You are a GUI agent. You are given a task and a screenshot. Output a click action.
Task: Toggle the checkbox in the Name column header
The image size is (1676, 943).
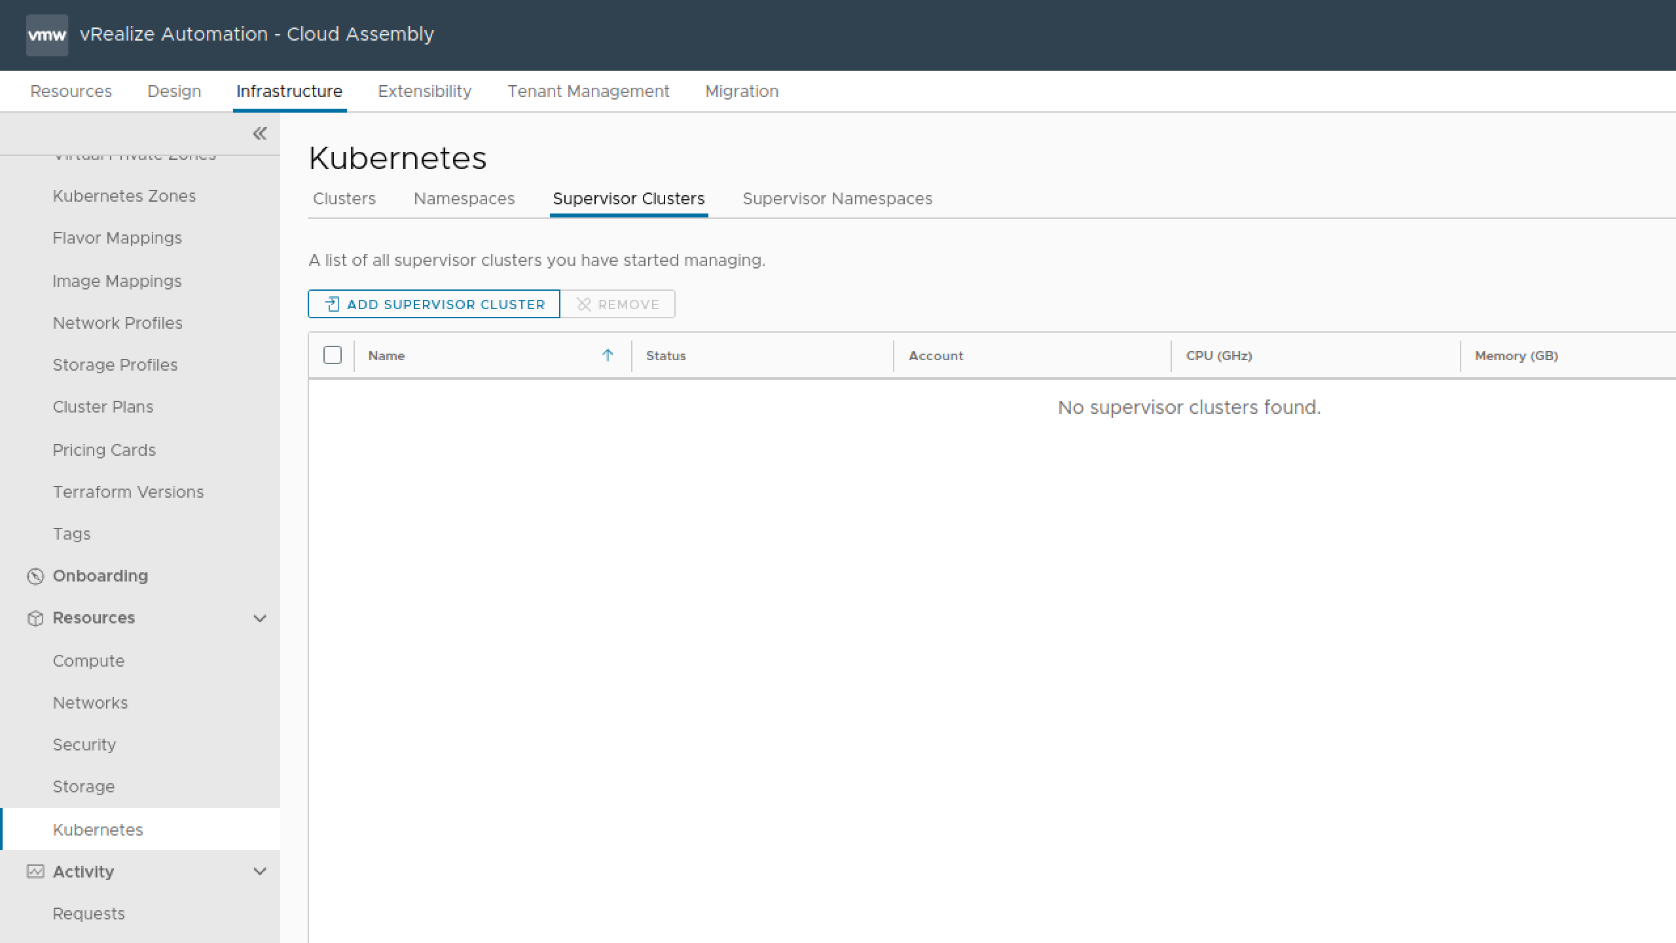point(333,355)
